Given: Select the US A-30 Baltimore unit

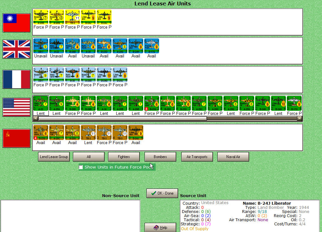Looking at the screenshot, I should tap(104, 103).
